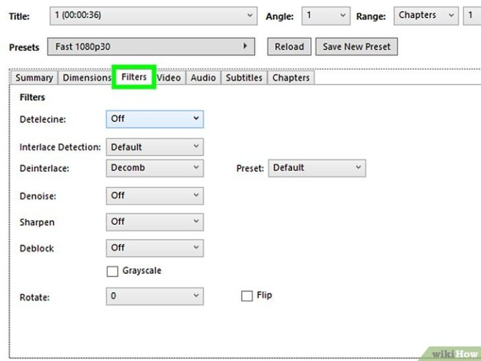Tick the Flip checkbox
The width and height of the screenshot is (481, 361).
pos(247,296)
